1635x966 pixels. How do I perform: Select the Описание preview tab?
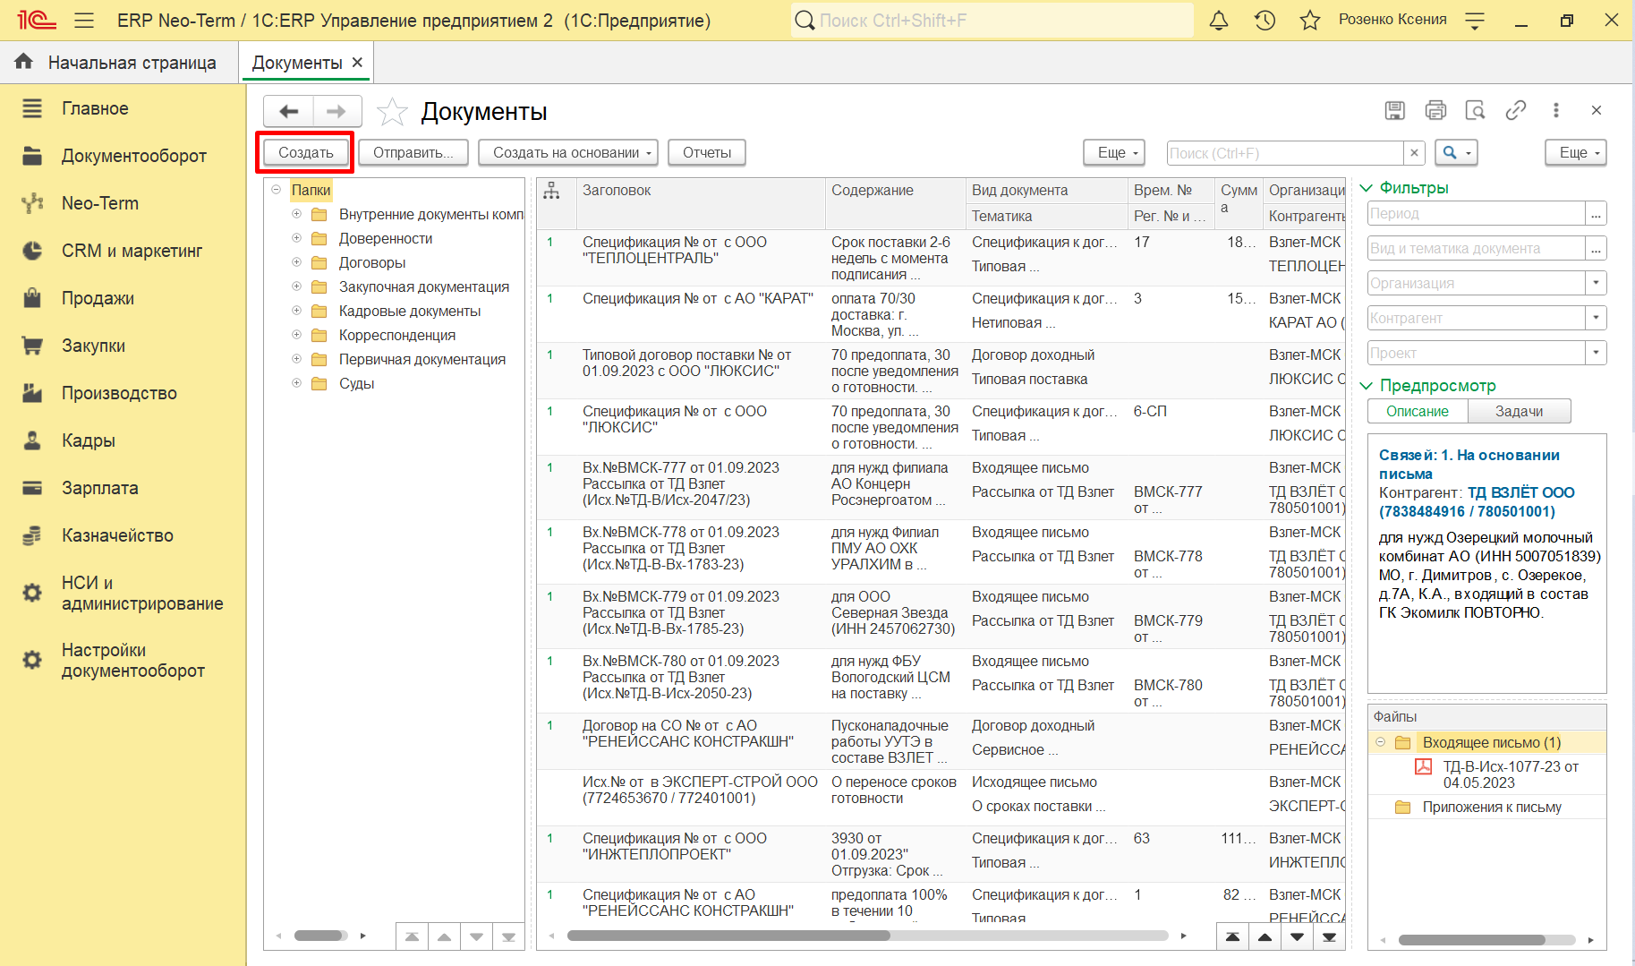click(x=1418, y=411)
